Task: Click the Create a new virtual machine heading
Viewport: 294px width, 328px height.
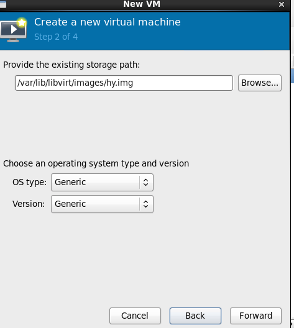Action: [108, 22]
